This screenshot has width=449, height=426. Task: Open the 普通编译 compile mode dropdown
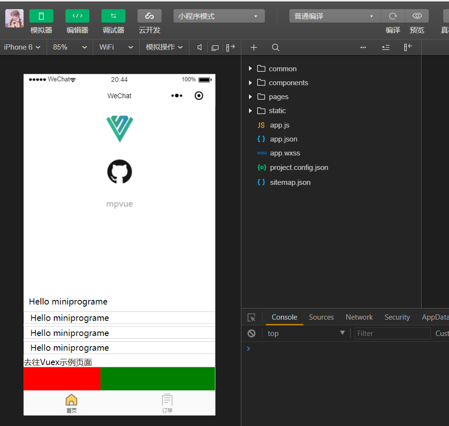(x=335, y=16)
